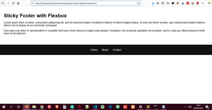Image resolution: width=212 pixels, height=110 pixels.
Task: Launch Microsoft Edge from the taskbar
Action: click(110, 107)
